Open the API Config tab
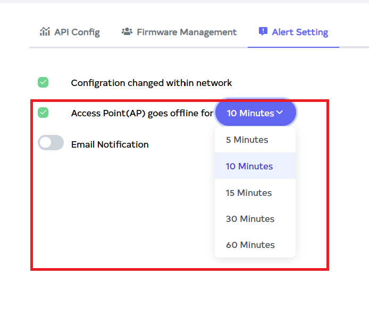 tap(70, 32)
